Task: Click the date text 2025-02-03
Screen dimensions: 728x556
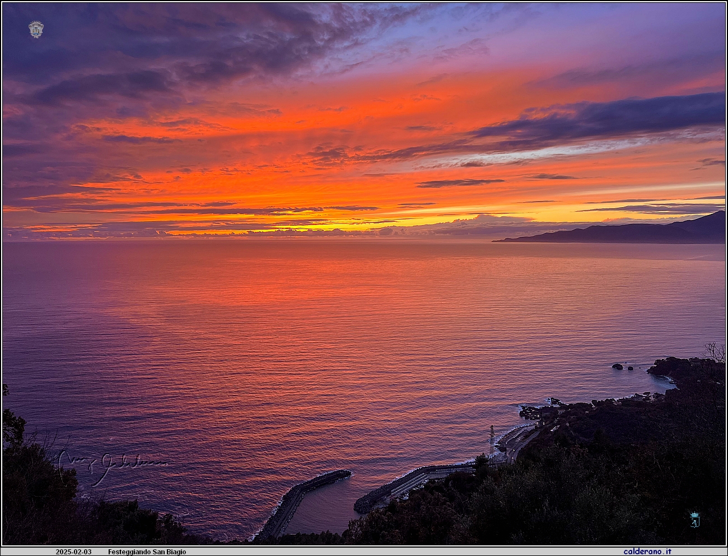Action: [x=73, y=552]
